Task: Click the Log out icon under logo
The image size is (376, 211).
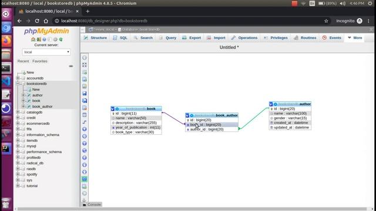Action: pyautogui.click(x=39, y=39)
